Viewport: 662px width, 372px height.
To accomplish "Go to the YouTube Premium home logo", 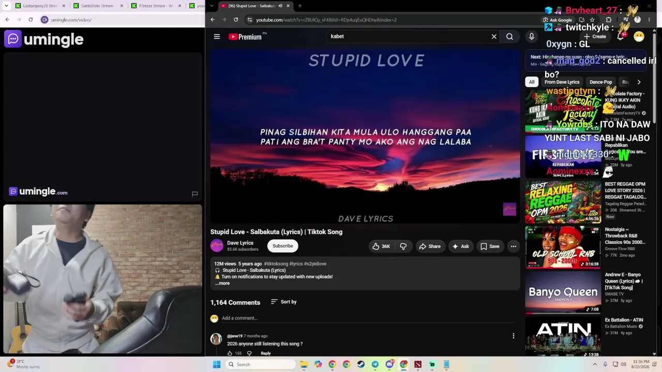I will [x=245, y=37].
